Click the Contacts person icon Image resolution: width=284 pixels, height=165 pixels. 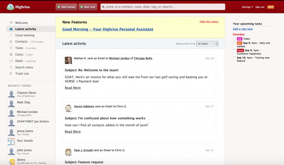(x=11, y=41)
